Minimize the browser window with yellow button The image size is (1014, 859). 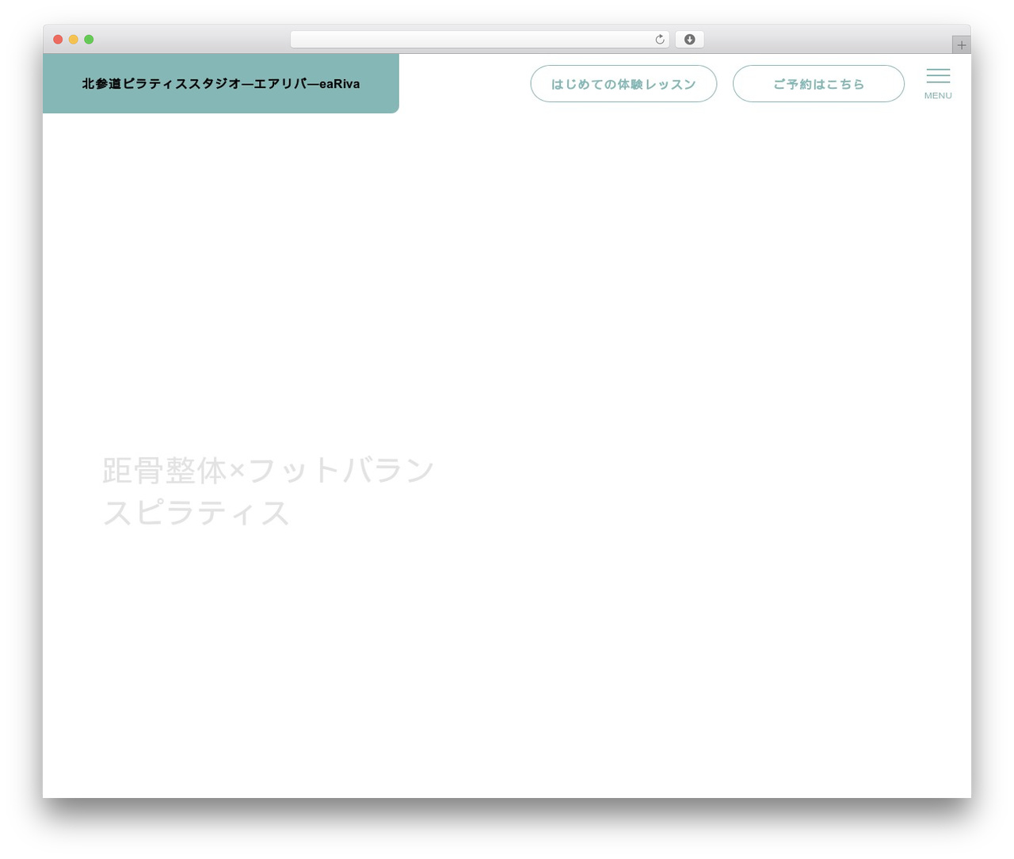pos(74,40)
